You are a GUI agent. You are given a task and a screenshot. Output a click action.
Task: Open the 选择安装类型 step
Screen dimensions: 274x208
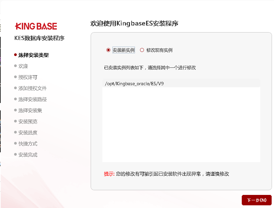coord(36,55)
